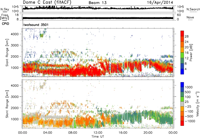200x138 pixels.
Task: Click the "16" label on Power colorbar
Action: (186, 53)
